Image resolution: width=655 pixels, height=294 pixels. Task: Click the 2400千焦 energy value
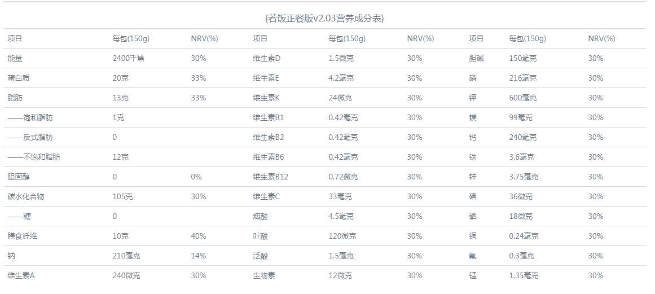tap(129, 58)
